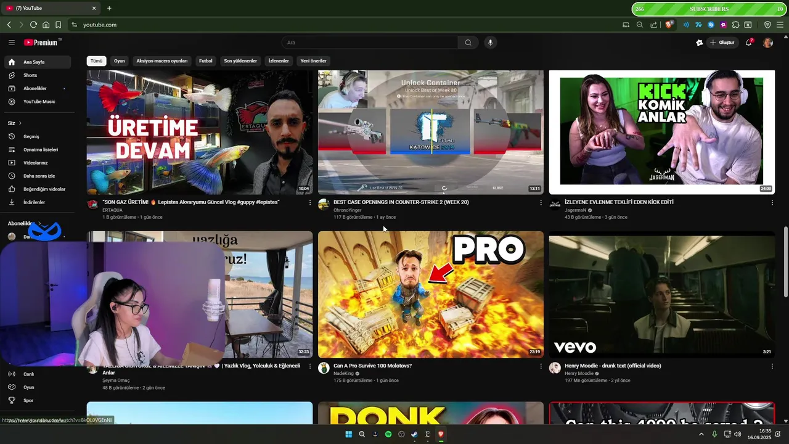This screenshot has height=444, width=789.
Task: Visit the ERTAQUA channel name
Action: (x=112, y=210)
